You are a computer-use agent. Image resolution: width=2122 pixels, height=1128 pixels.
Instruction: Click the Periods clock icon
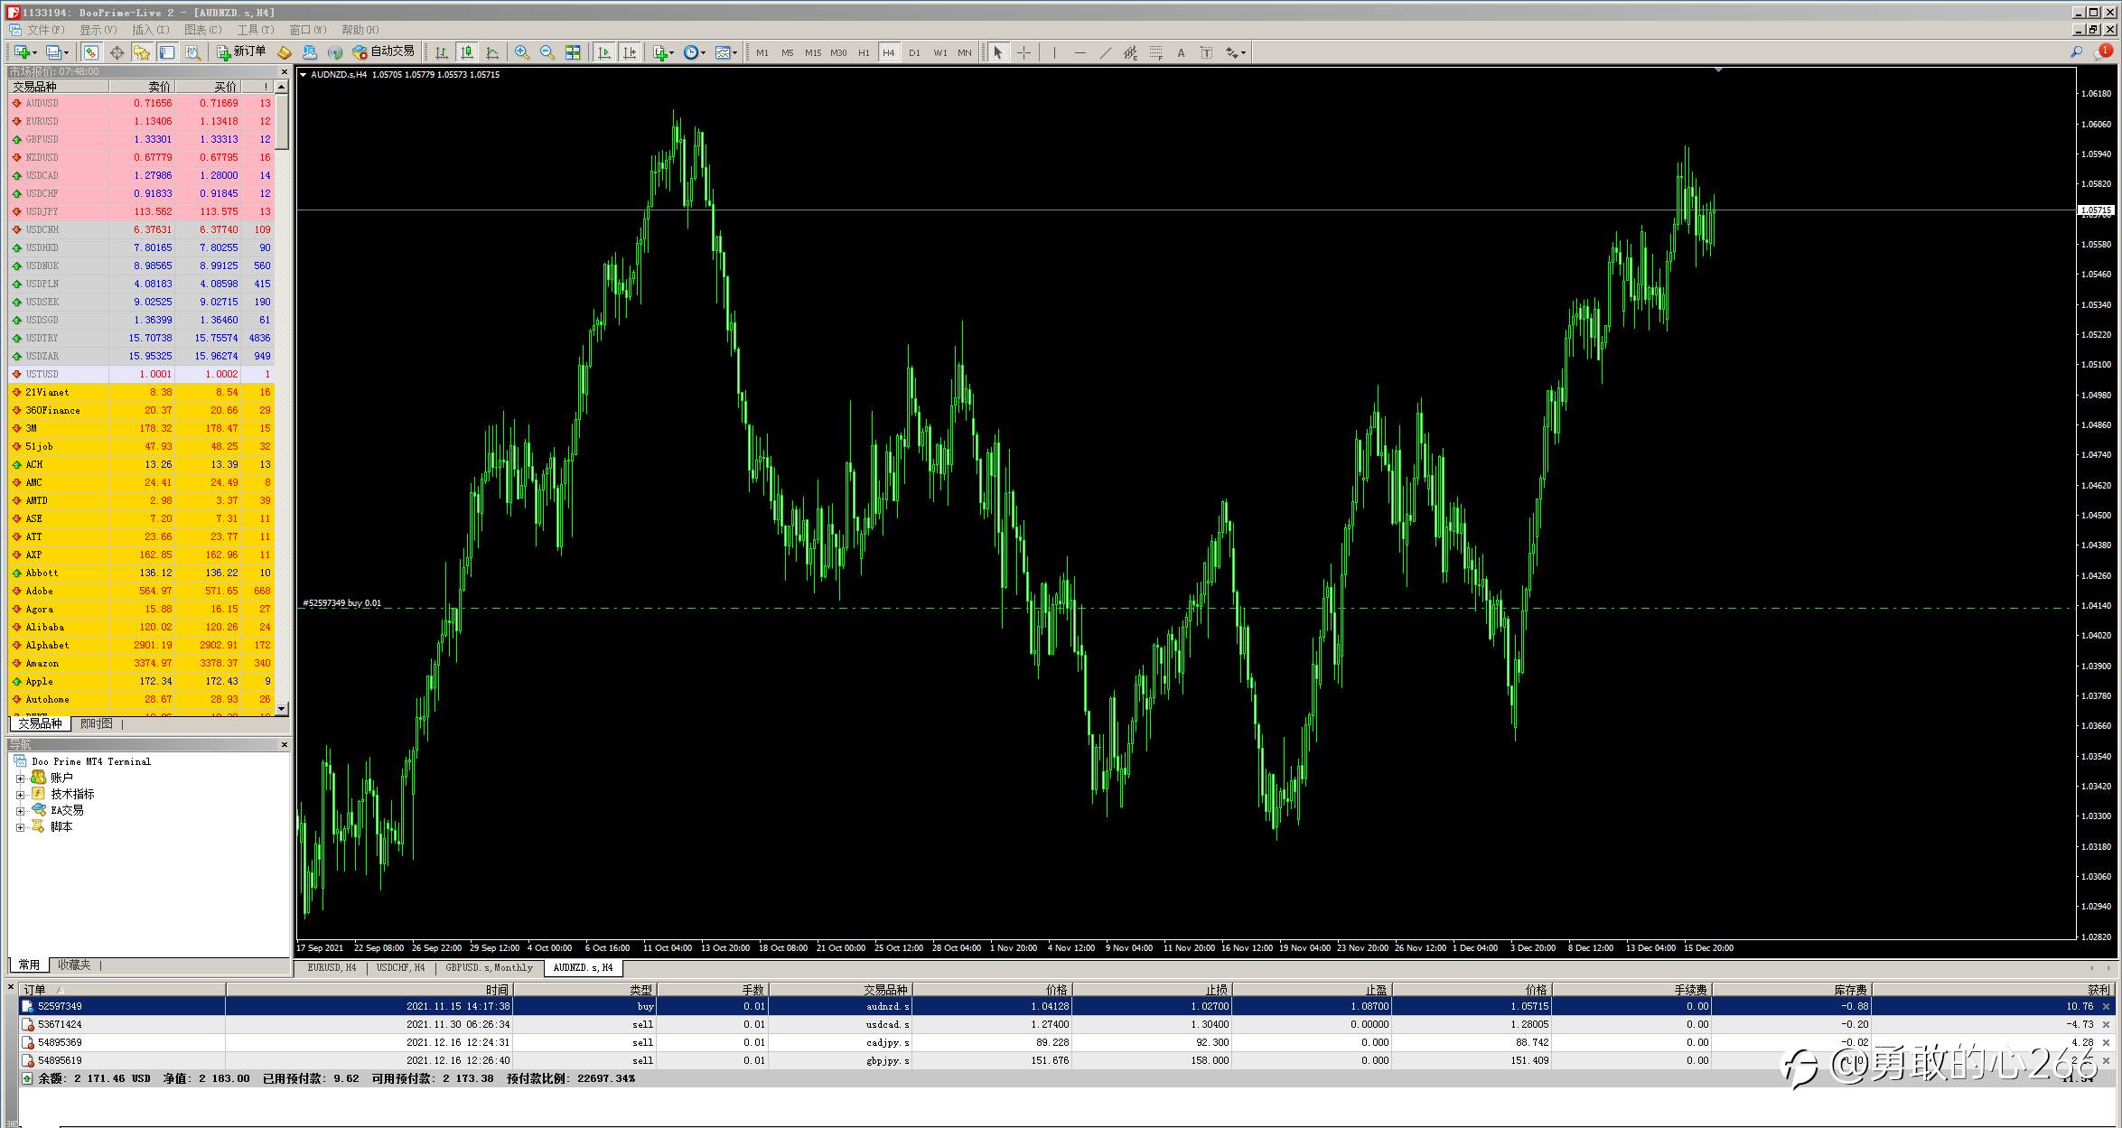click(x=691, y=52)
